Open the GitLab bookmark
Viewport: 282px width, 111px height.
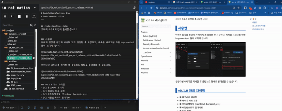click(x=158, y=12)
